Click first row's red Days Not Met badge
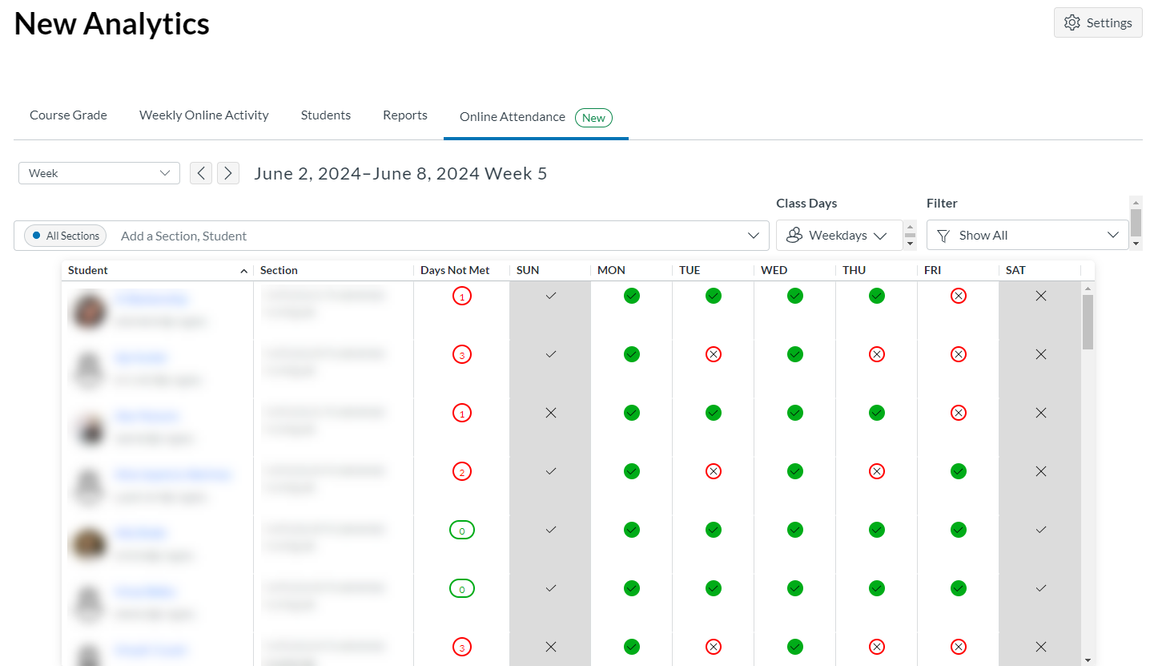 click(461, 297)
